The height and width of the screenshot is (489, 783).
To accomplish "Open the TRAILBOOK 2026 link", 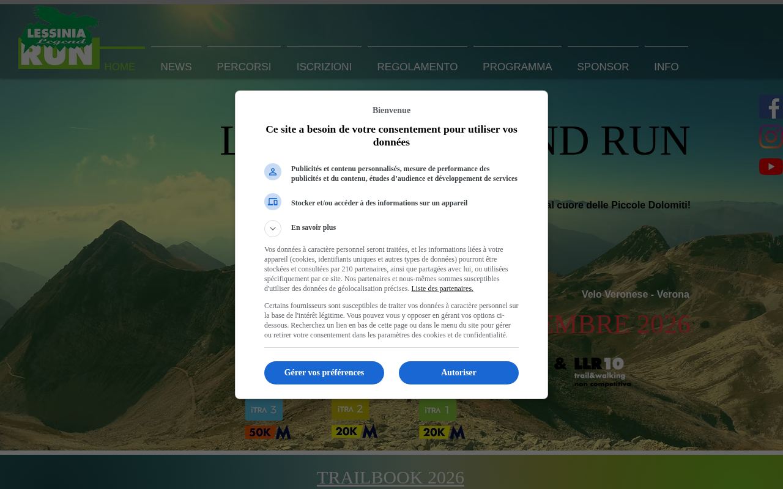I will click(390, 477).
